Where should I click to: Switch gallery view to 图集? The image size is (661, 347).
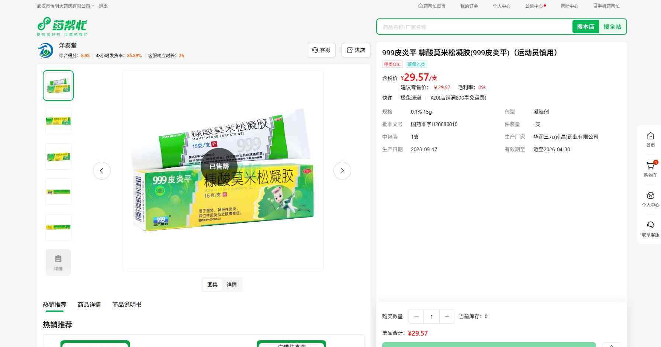[212, 285]
